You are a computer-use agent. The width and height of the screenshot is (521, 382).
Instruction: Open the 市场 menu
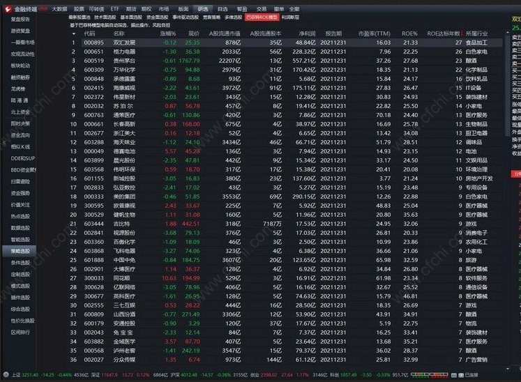pyautogui.click(x=163, y=9)
